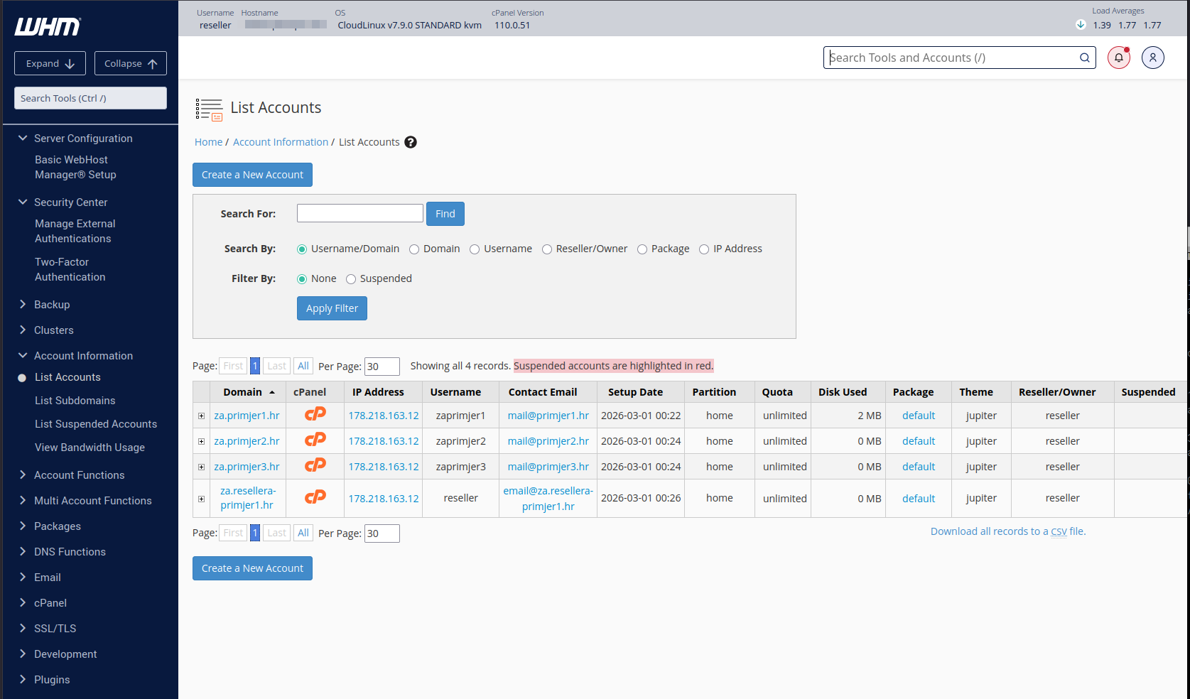The width and height of the screenshot is (1190, 699).
Task: Collapse the Security Center section
Action: pos(70,202)
